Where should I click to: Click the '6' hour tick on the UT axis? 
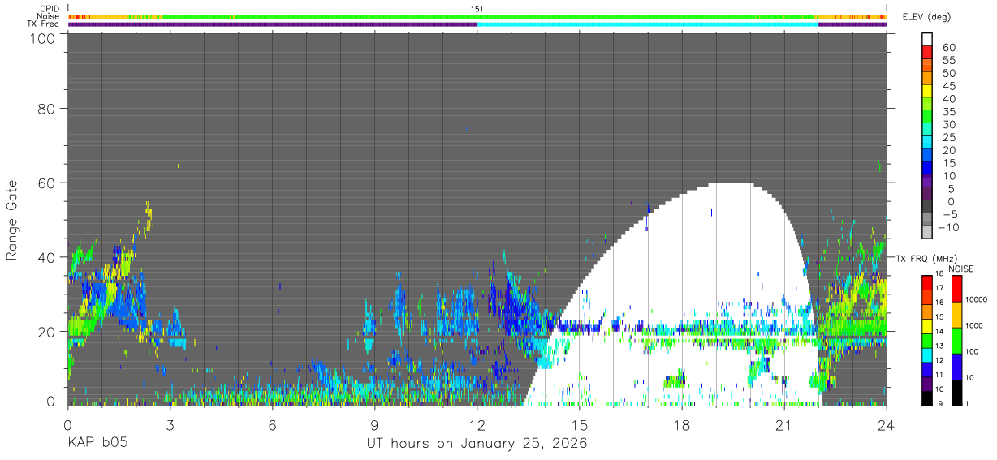273,424
